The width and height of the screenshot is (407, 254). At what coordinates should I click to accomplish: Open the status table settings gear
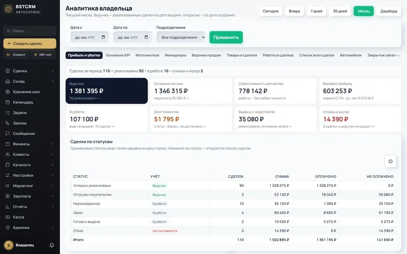[x=390, y=161]
